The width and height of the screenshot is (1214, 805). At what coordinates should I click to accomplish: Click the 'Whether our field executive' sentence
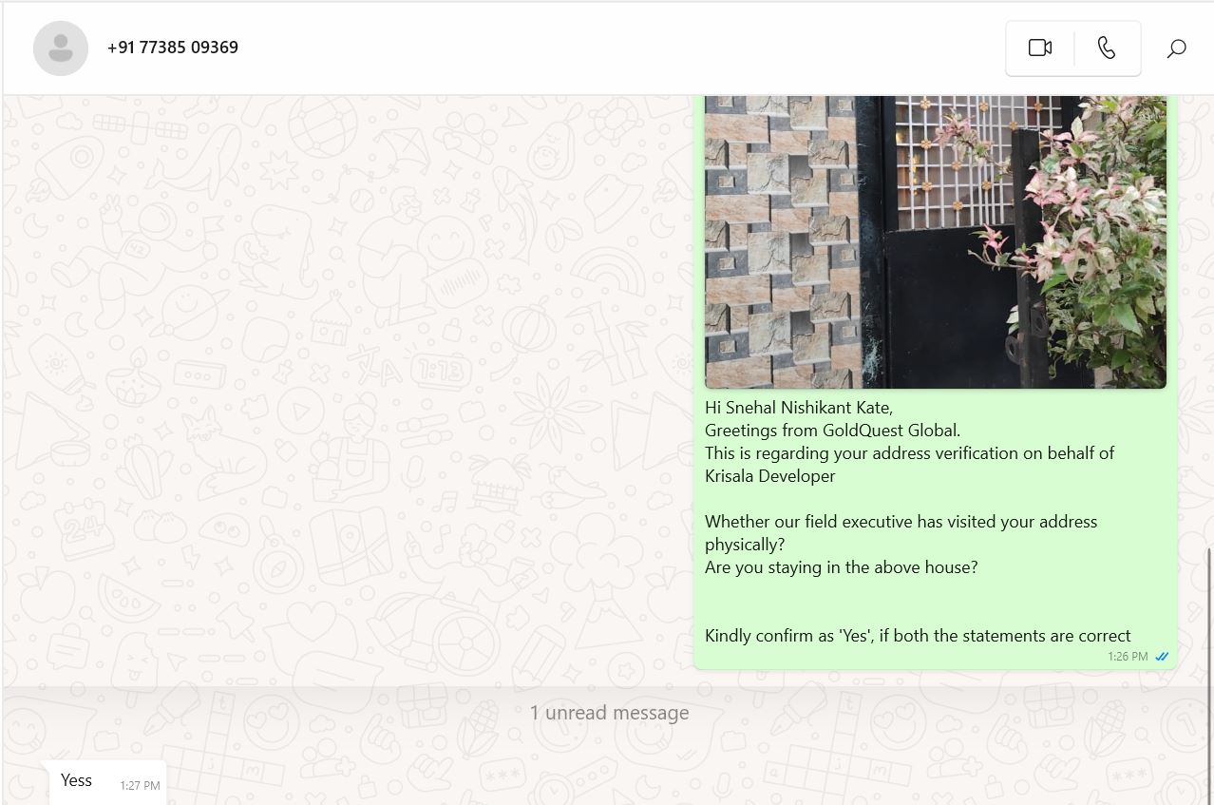pyautogui.click(x=901, y=533)
